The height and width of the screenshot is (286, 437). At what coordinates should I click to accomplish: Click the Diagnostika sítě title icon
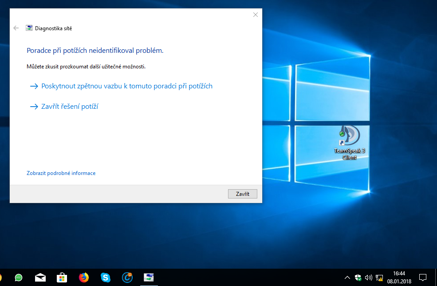click(29, 28)
